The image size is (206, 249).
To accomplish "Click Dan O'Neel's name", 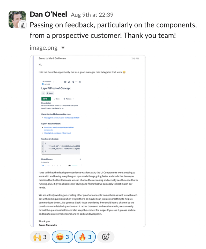I will pyautogui.click(x=48, y=14).
